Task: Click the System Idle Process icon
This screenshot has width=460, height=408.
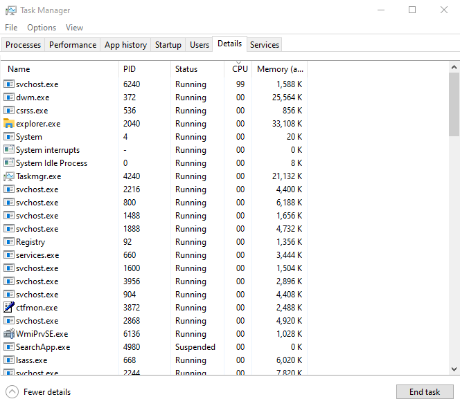Action: 9,163
